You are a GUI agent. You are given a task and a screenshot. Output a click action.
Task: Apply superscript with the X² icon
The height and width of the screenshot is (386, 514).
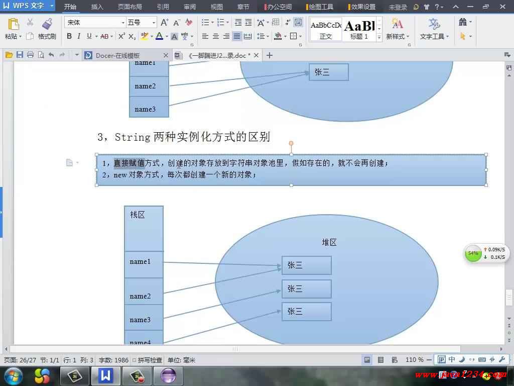(121, 36)
